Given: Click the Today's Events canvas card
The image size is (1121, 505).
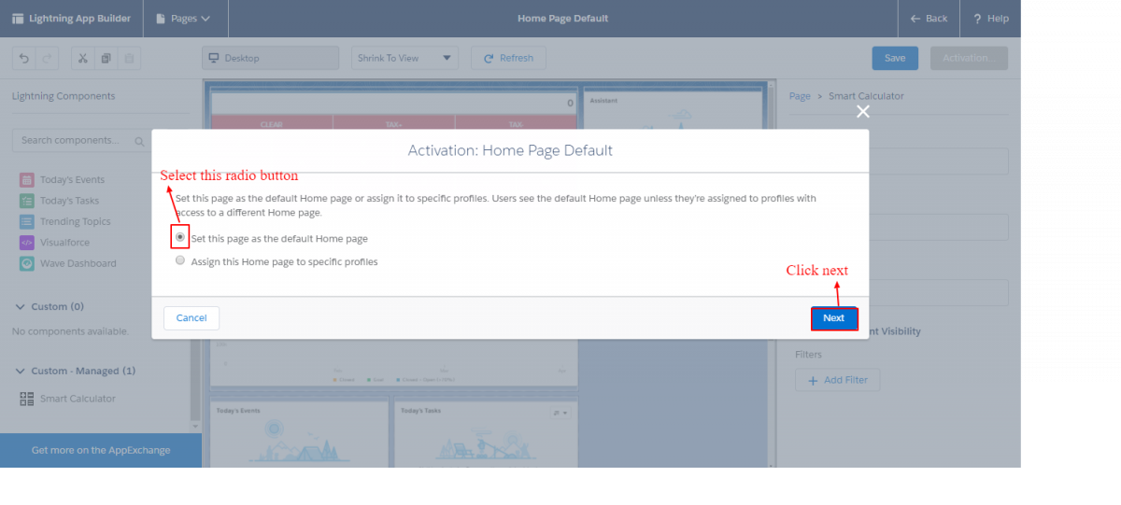Looking at the screenshot, I should pos(299,433).
